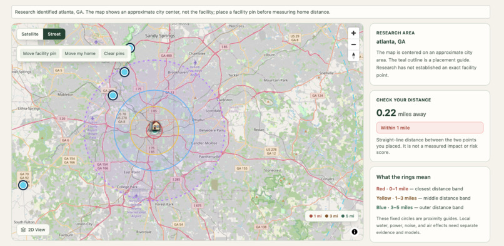The width and height of the screenshot is (504, 246).
Task: Click Move facility pin
Action: (x=39, y=54)
